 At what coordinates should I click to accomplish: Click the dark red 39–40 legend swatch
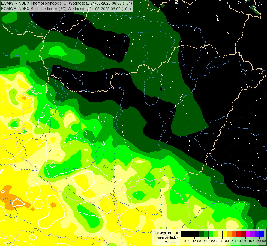click(x=243, y=234)
